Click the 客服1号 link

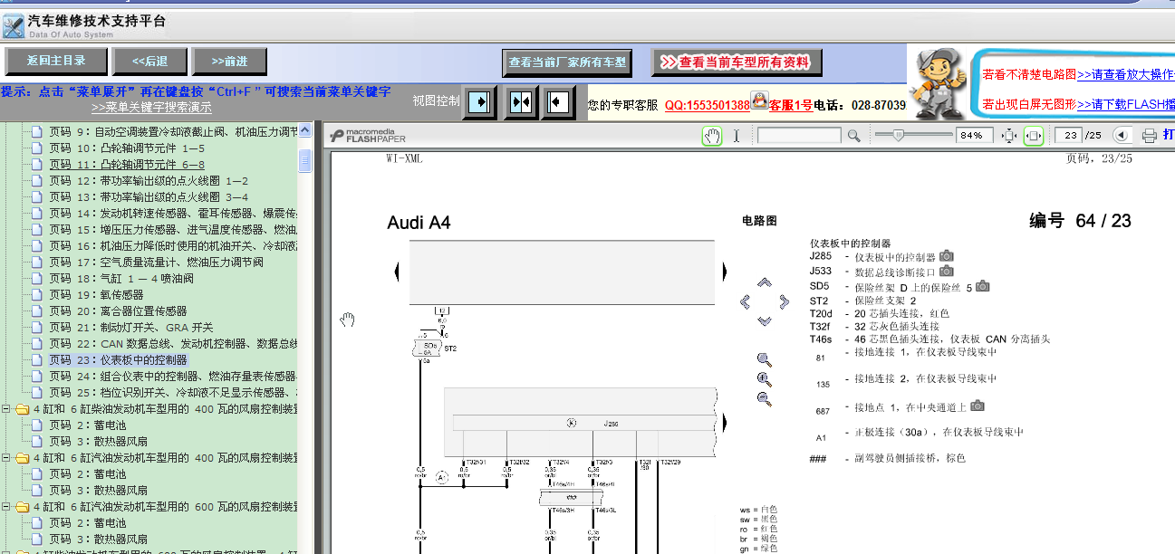[x=791, y=105]
